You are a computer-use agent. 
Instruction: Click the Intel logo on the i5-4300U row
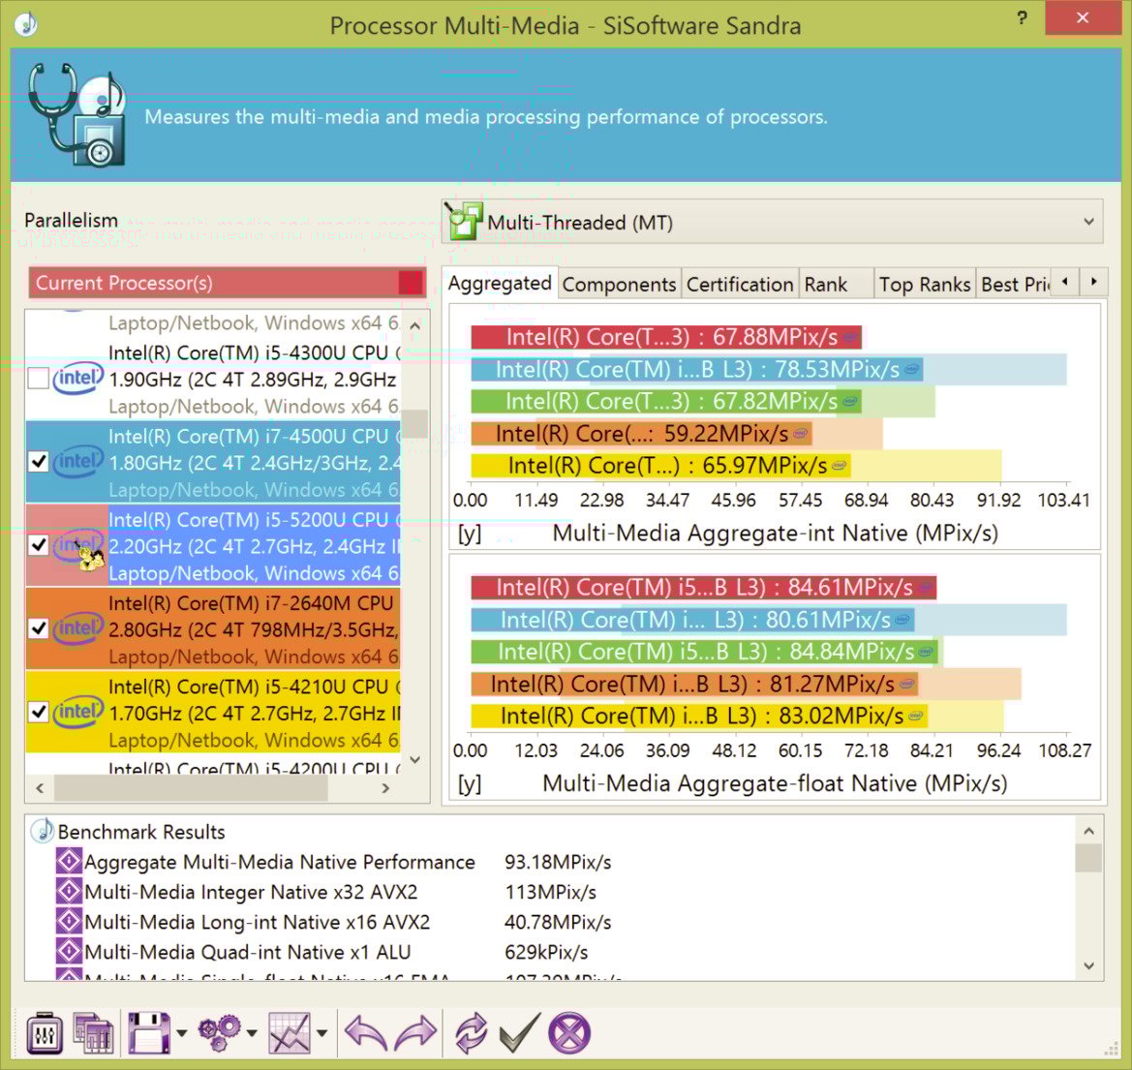tap(78, 379)
